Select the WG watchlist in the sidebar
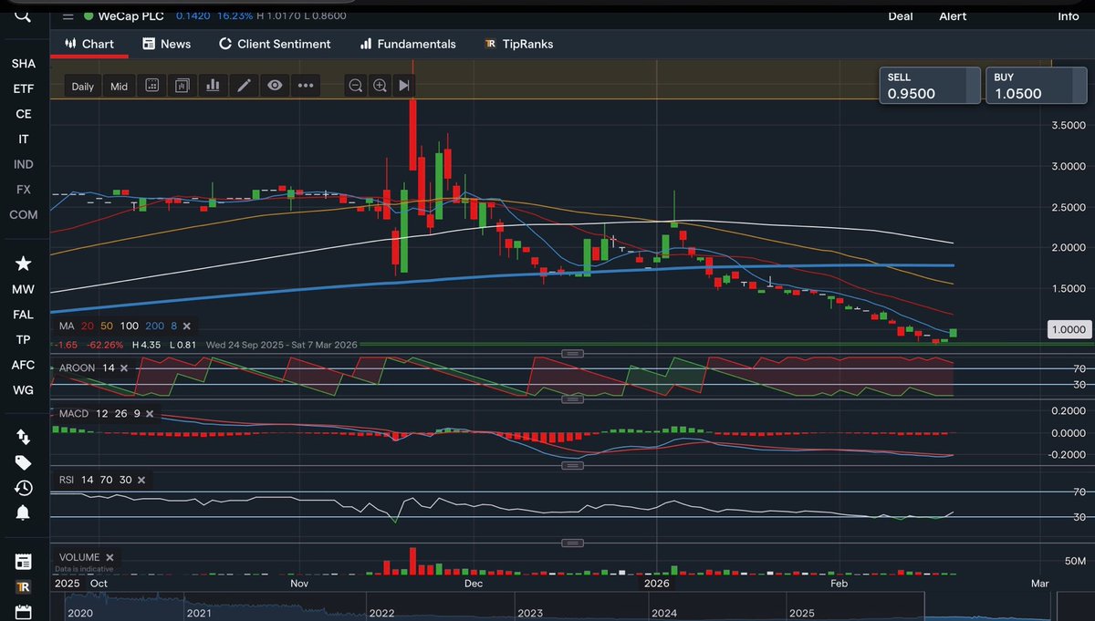This screenshot has width=1095, height=621. point(24,389)
